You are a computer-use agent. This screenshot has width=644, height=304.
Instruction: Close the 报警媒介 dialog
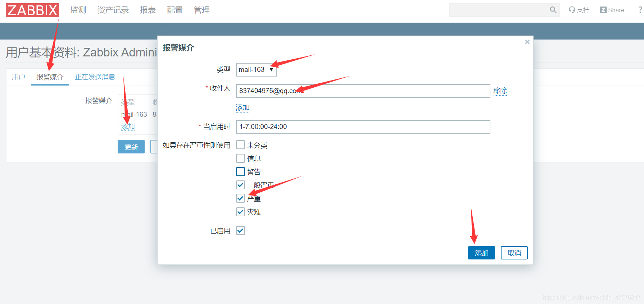[x=527, y=42]
